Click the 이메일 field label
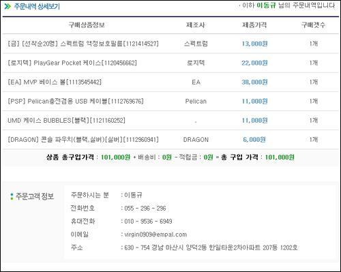 (79, 235)
